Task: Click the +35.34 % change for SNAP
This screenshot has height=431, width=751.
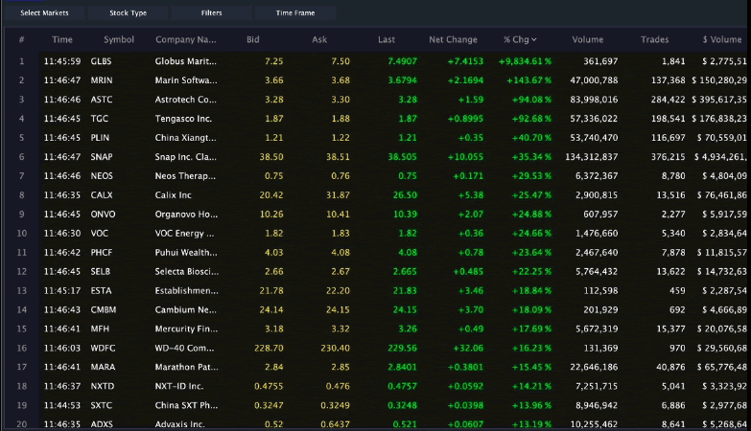Action: tap(531, 157)
